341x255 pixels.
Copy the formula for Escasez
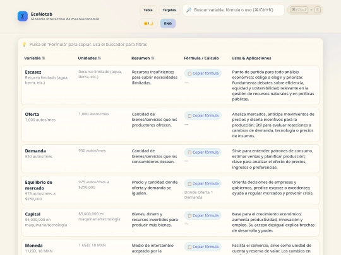(203, 73)
